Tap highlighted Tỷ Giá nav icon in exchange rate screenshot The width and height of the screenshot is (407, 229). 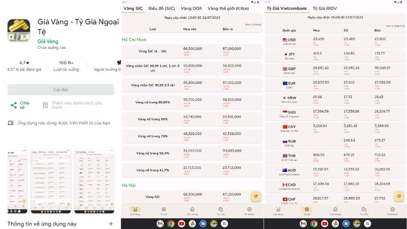307,211
